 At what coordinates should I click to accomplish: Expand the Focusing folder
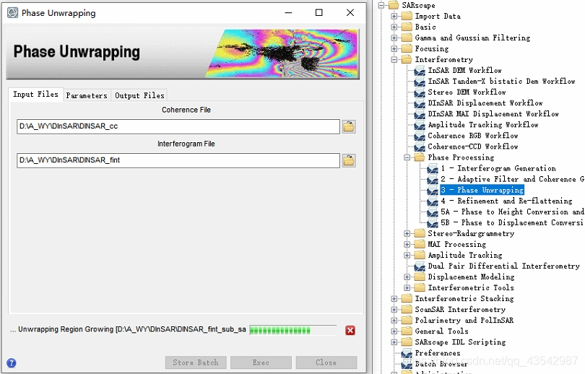coord(394,48)
